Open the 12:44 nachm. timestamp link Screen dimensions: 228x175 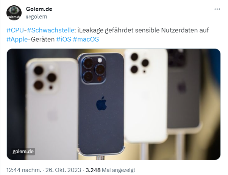coord(24,170)
